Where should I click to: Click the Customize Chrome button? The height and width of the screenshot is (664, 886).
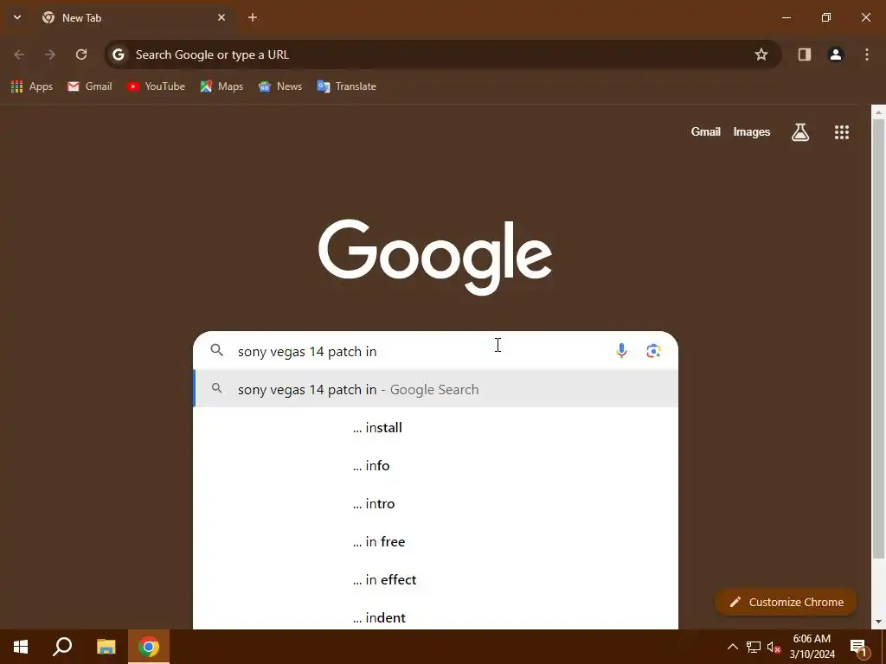click(x=786, y=602)
